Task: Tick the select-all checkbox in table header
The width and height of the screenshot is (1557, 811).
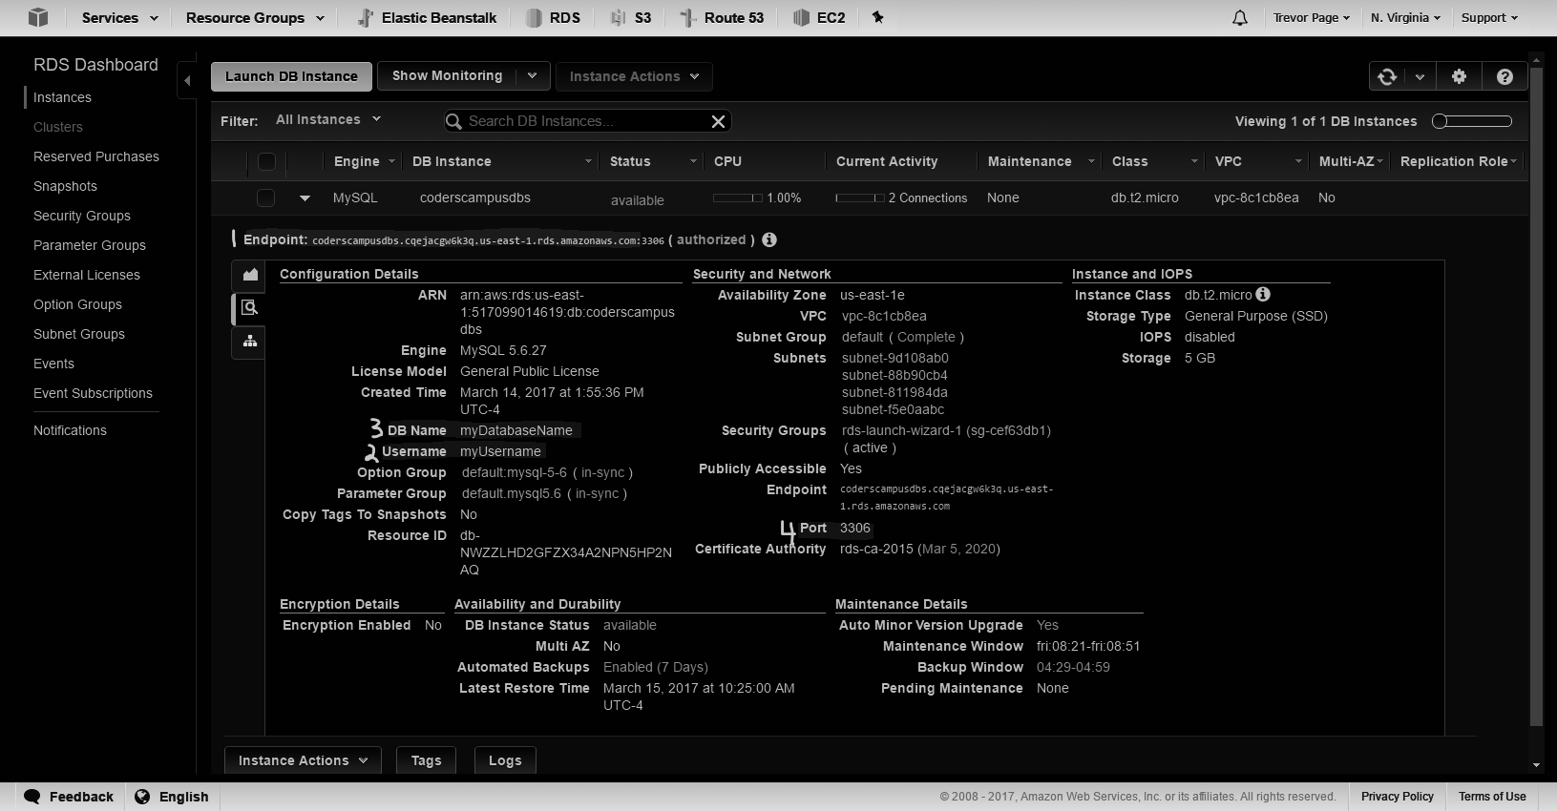Action: (x=266, y=161)
